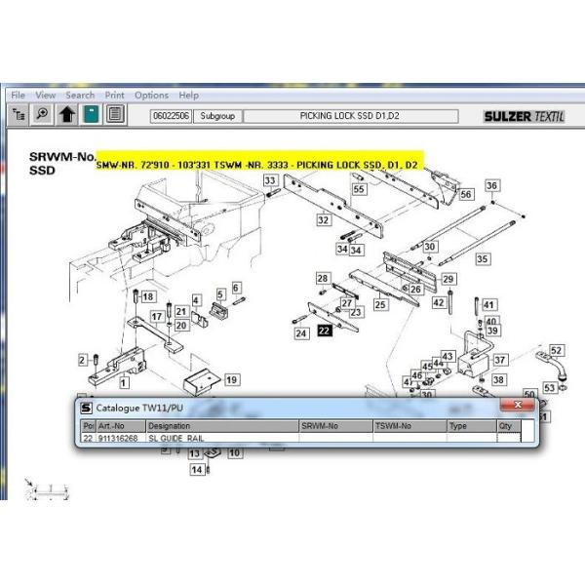Click the tree structure toolbar icon
The height and width of the screenshot is (585, 585).
(x=19, y=115)
